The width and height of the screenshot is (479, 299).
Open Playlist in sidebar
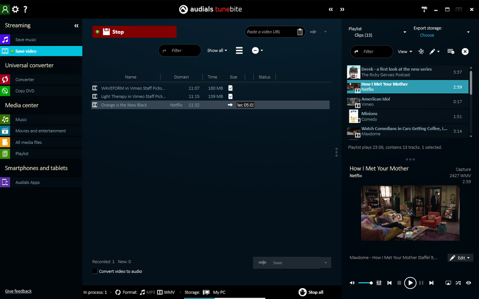pyautogui.click(x=41, y=154)
